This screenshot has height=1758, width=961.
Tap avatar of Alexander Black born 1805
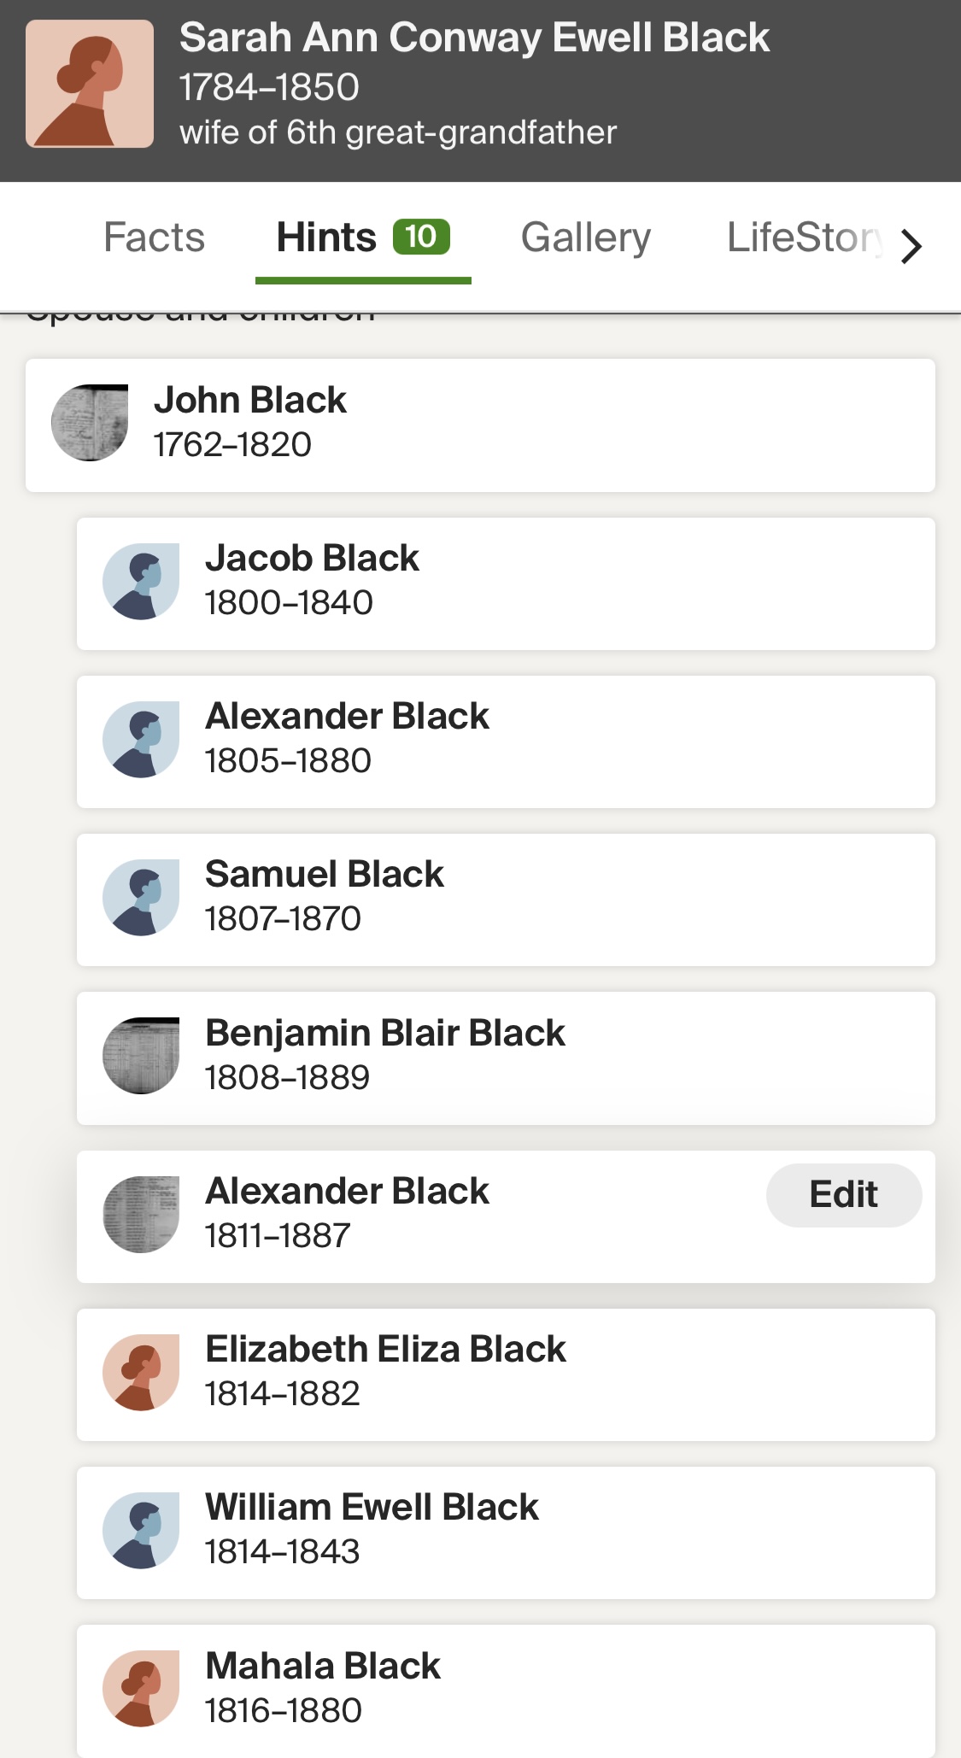coord(141,739)
